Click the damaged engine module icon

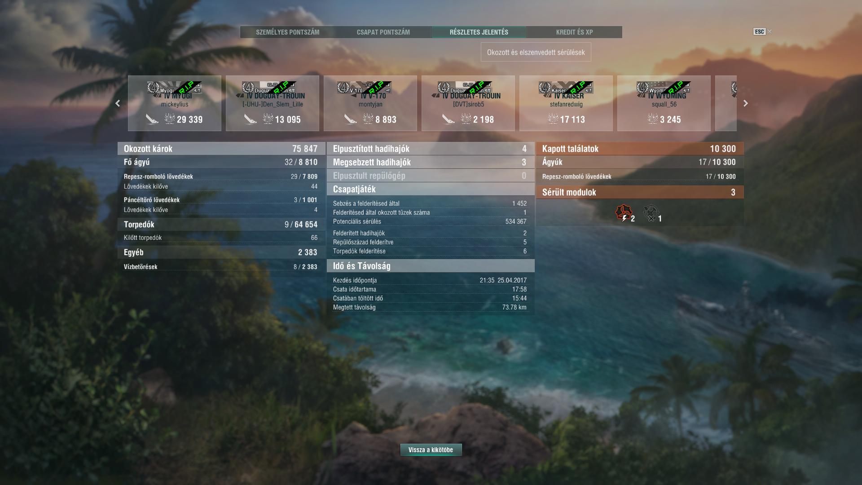click(x=624, y=213)
